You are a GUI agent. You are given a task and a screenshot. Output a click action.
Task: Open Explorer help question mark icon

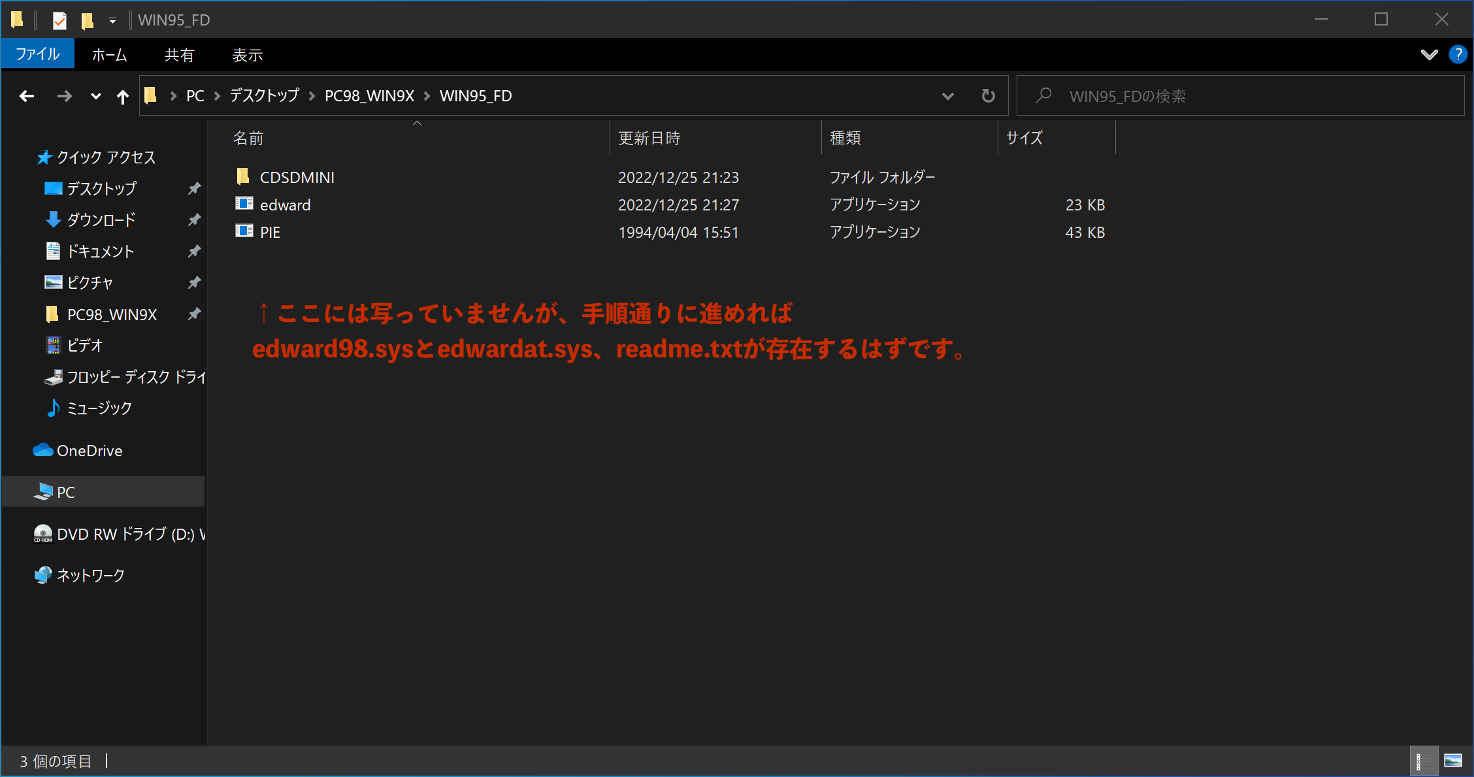[1458, 55]
